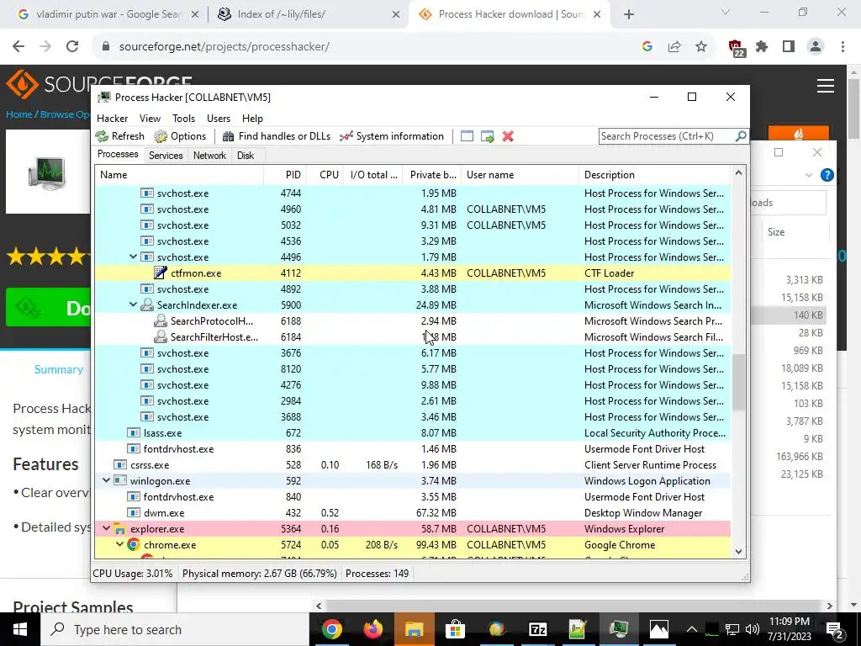Collapse the svchost.exe 4496 tree node

point(133,257)
